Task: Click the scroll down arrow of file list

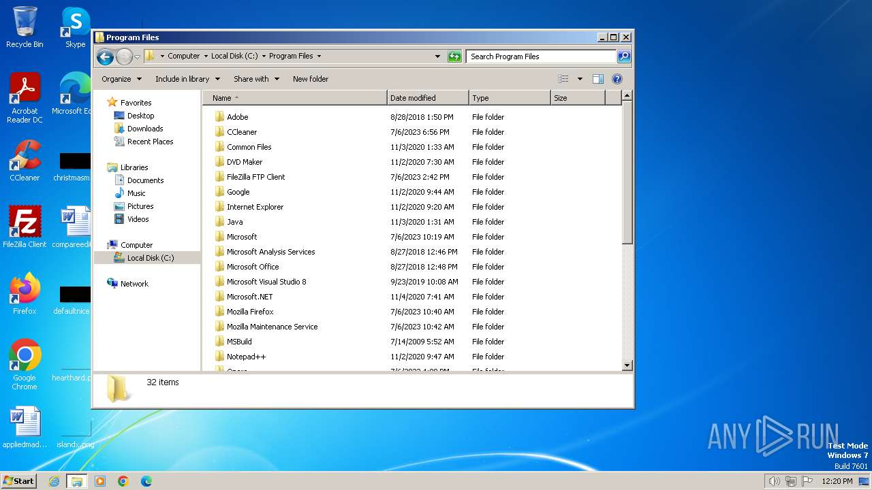Action: click(x=627, y=365)
